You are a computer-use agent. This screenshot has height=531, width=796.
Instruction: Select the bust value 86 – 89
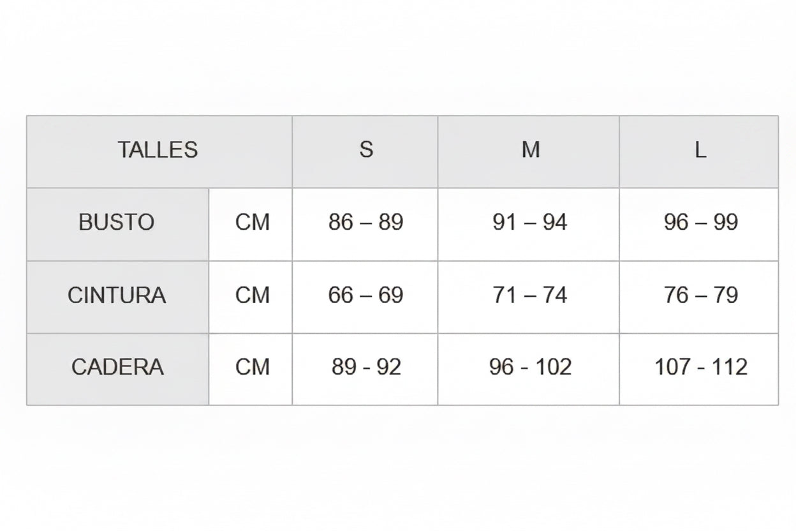[365, 224]
